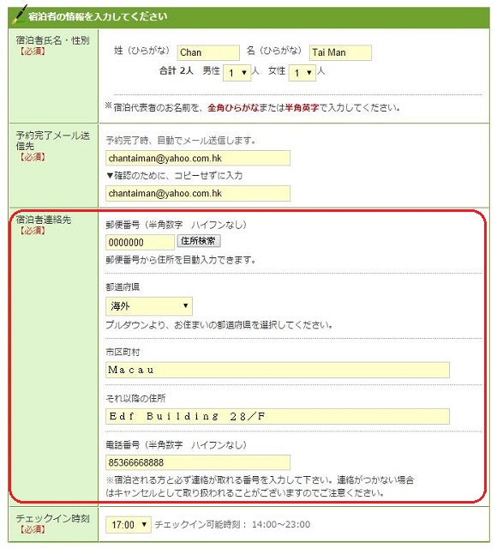Click the ▼確認のために、コピーせずに入力 note
The image size is (497, 549).
coord(174,175)
